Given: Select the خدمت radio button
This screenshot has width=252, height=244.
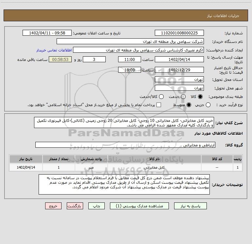Looking at the screenshot, I should pos(183,97).
